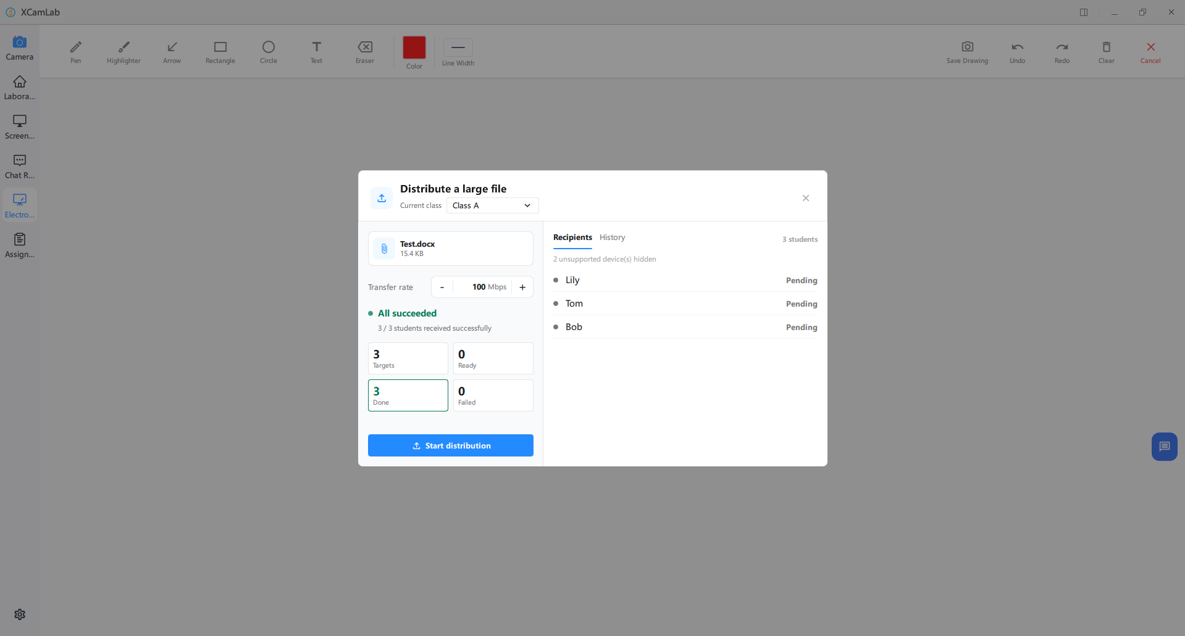Open the floating chat message button

[1164, 447]
